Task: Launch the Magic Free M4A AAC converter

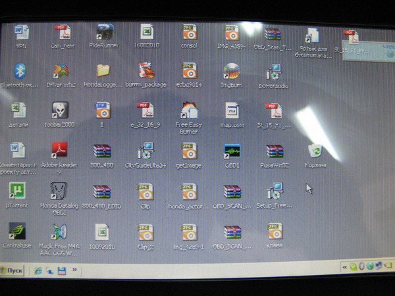Action: [59, 232]
